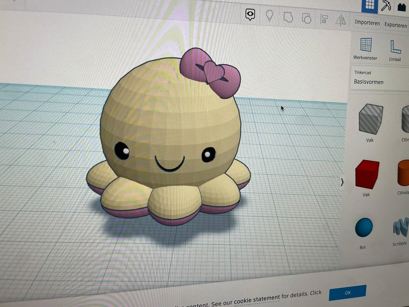
Task: Open the Bricks mode icon
Action: 402,7
